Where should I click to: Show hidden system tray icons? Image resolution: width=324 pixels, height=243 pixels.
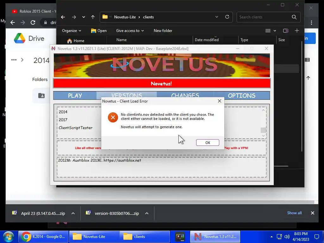click(x=271, y=237)
